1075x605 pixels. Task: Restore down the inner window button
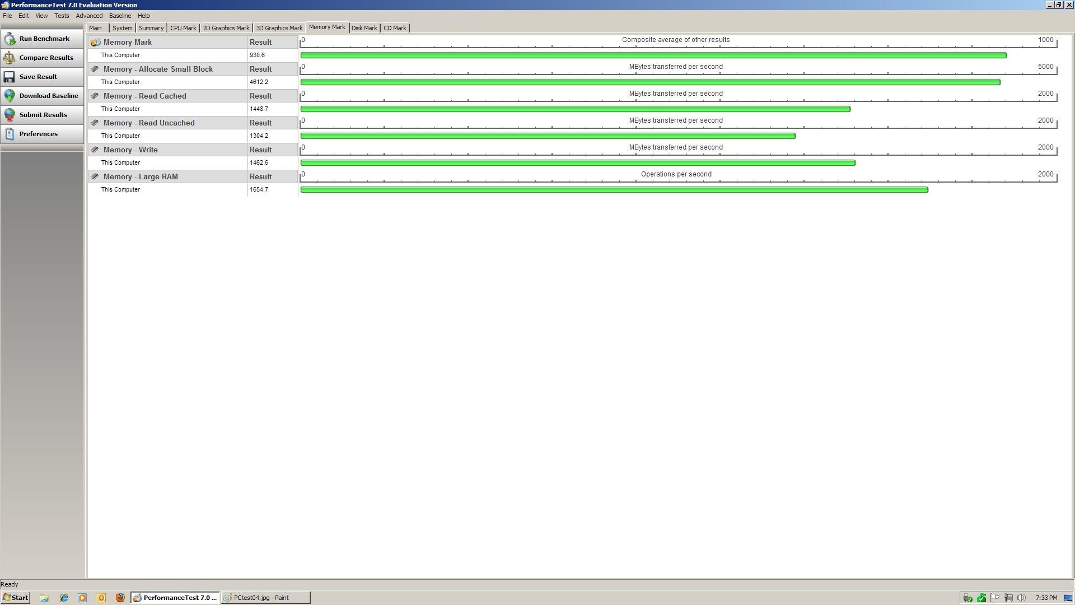point(1059,4)
